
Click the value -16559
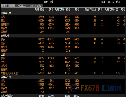point(76,58)
